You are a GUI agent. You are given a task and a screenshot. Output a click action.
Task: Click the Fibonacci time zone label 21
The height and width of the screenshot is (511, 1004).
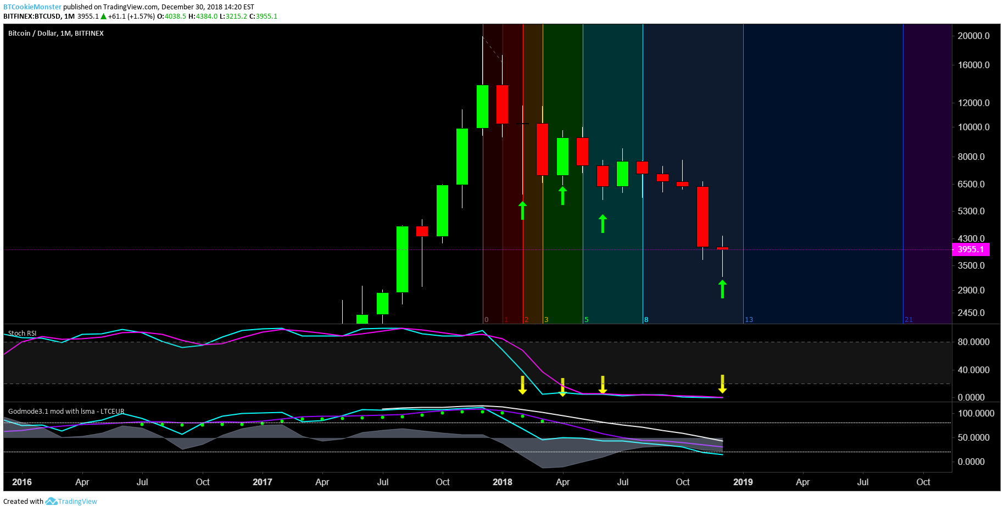point(909,320)
